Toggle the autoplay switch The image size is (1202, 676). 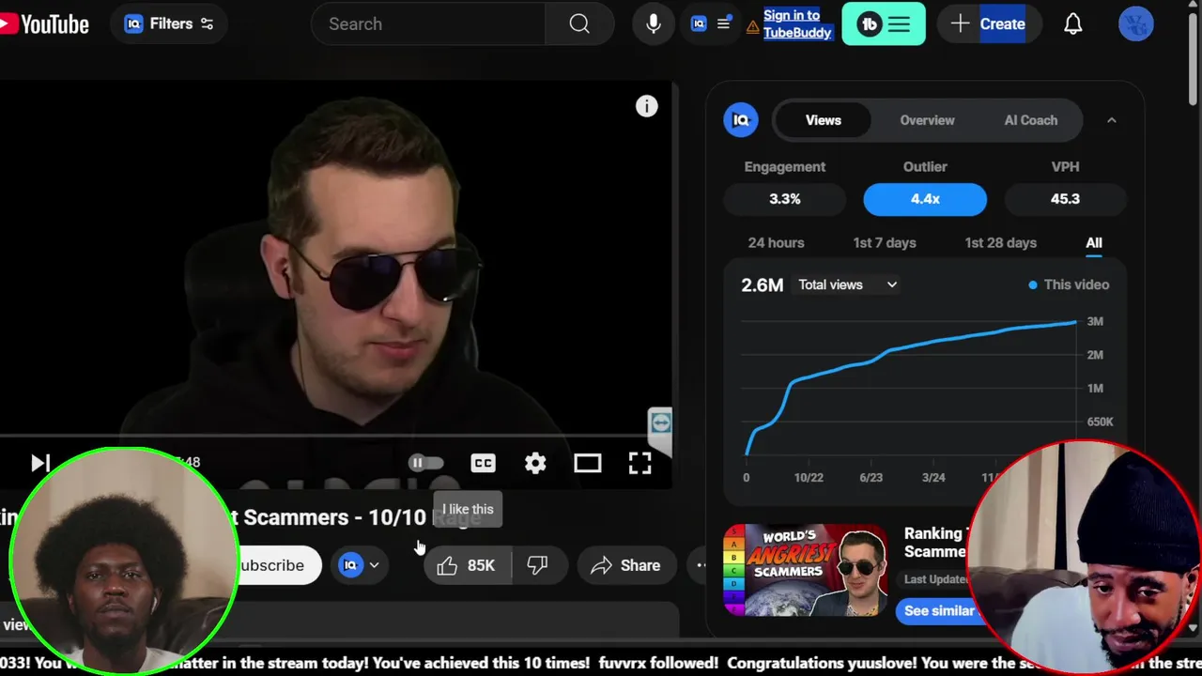coord(425,463)
